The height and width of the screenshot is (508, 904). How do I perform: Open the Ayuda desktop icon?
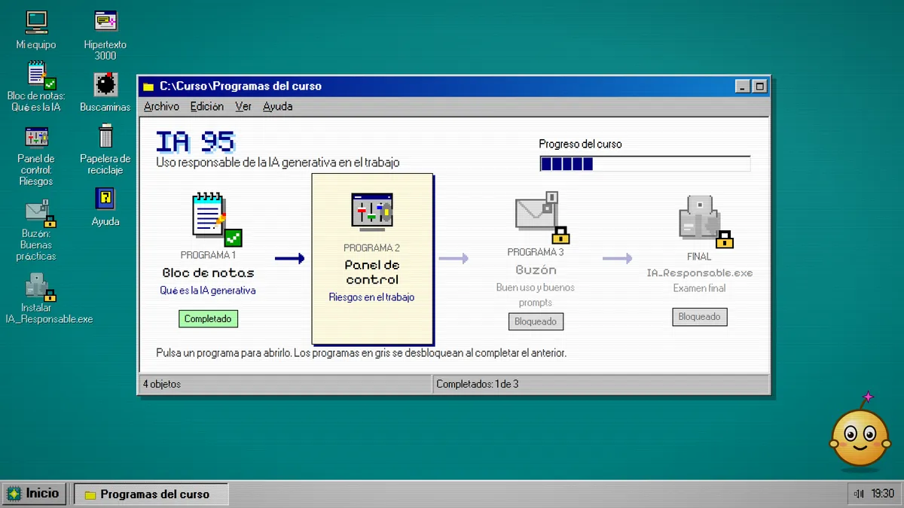pos(105,206)
